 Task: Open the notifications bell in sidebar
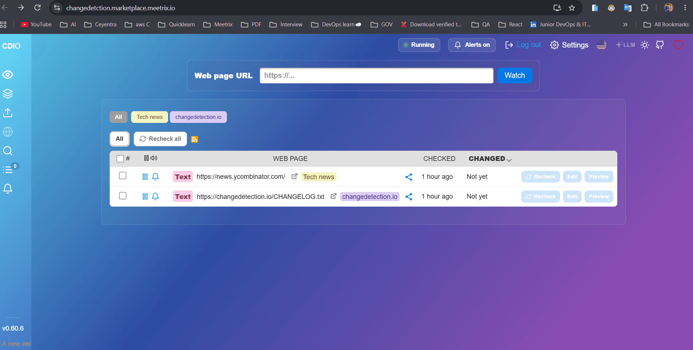[x=8, y=188]
